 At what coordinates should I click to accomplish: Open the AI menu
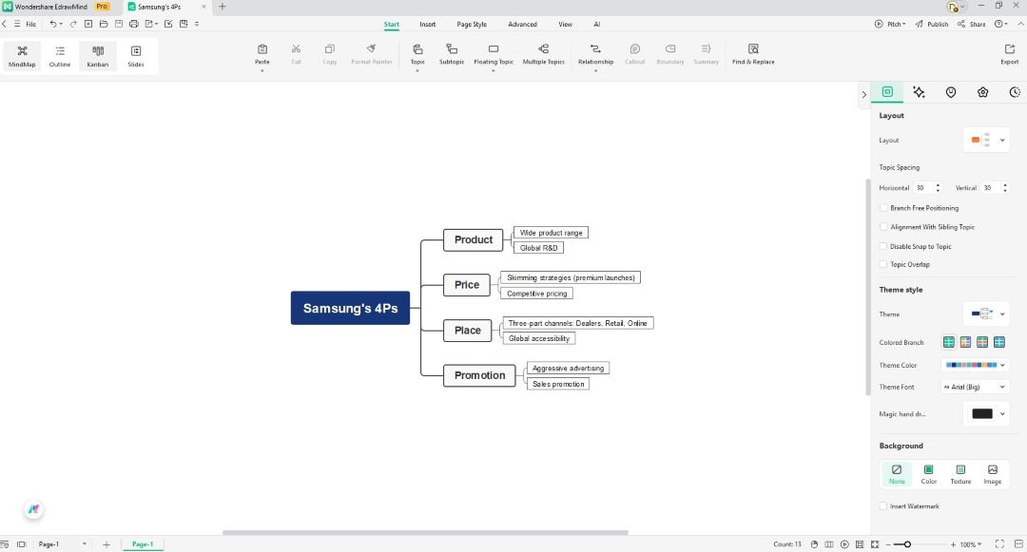coord(597,24)
